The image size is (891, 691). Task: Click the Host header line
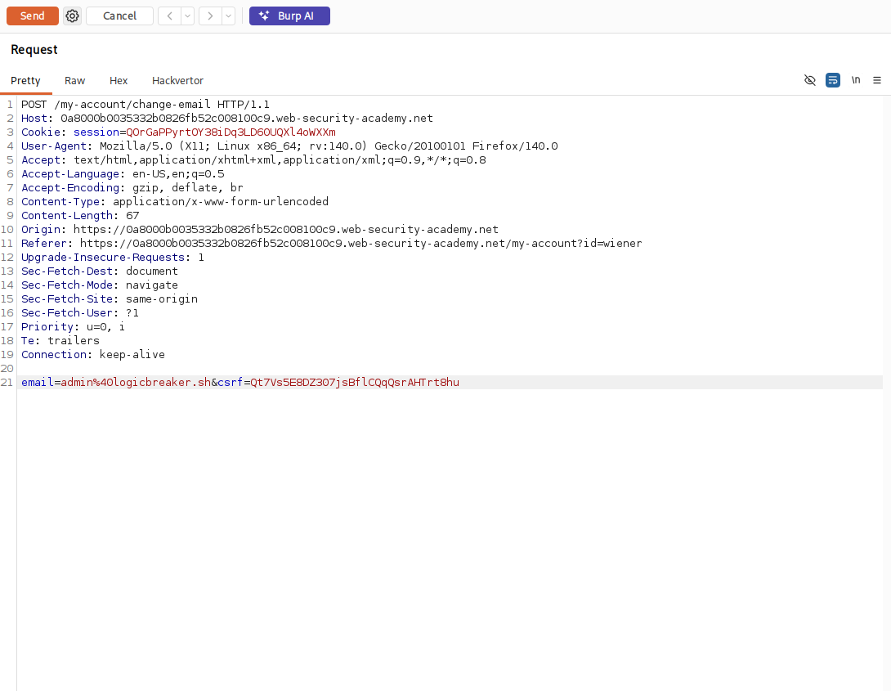[x=227, y=119]
